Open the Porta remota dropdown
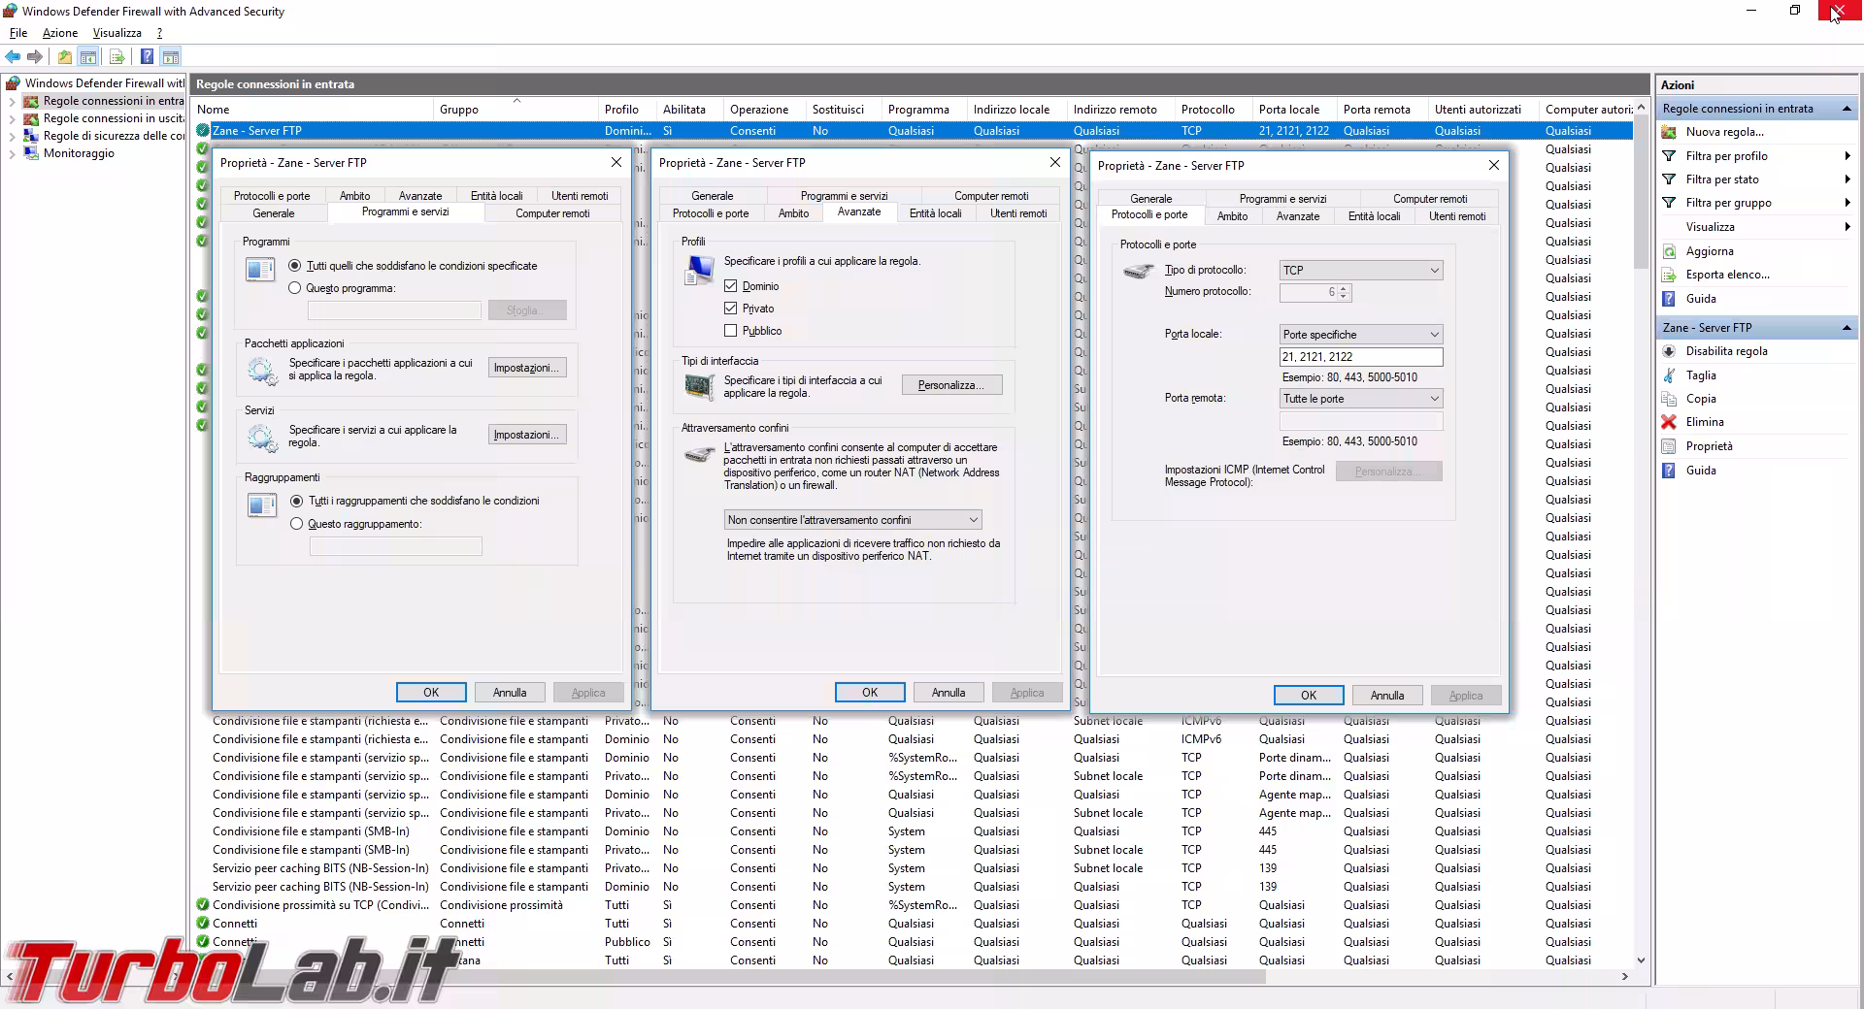 1360,399
